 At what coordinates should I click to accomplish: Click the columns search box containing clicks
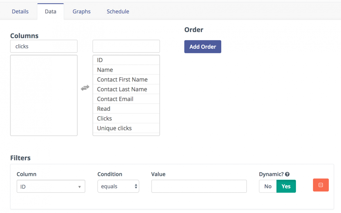(x=44, y=46)
